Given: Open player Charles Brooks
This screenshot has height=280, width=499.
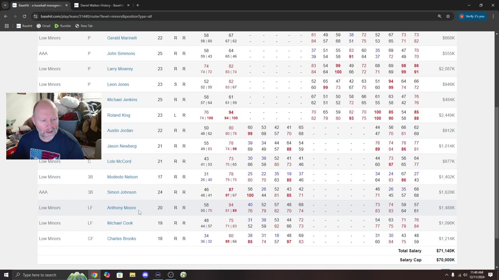Looking at the screenshot, I should (121, 239).
